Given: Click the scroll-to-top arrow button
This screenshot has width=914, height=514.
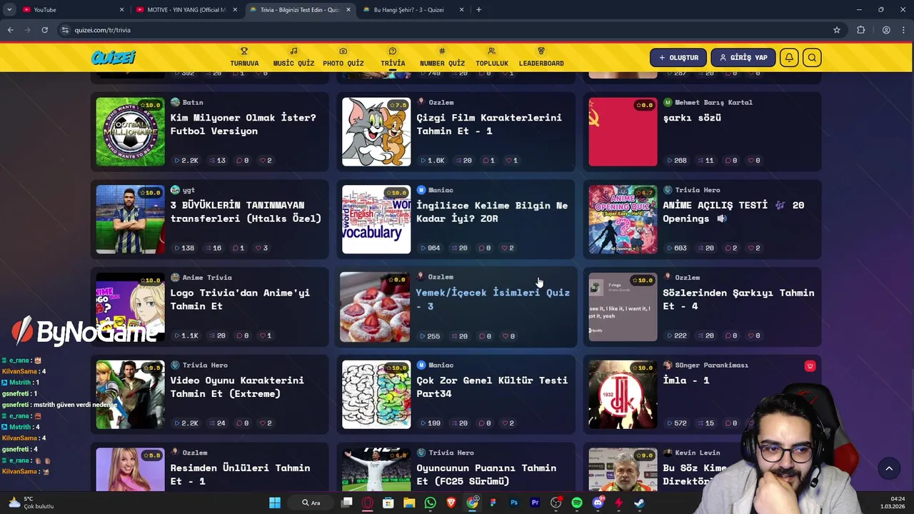Looking at the screenshot, I should click(x=889, y=468).
